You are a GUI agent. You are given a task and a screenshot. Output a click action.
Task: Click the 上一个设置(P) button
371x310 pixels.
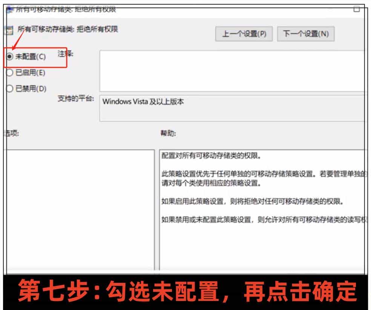click(243, 34)
